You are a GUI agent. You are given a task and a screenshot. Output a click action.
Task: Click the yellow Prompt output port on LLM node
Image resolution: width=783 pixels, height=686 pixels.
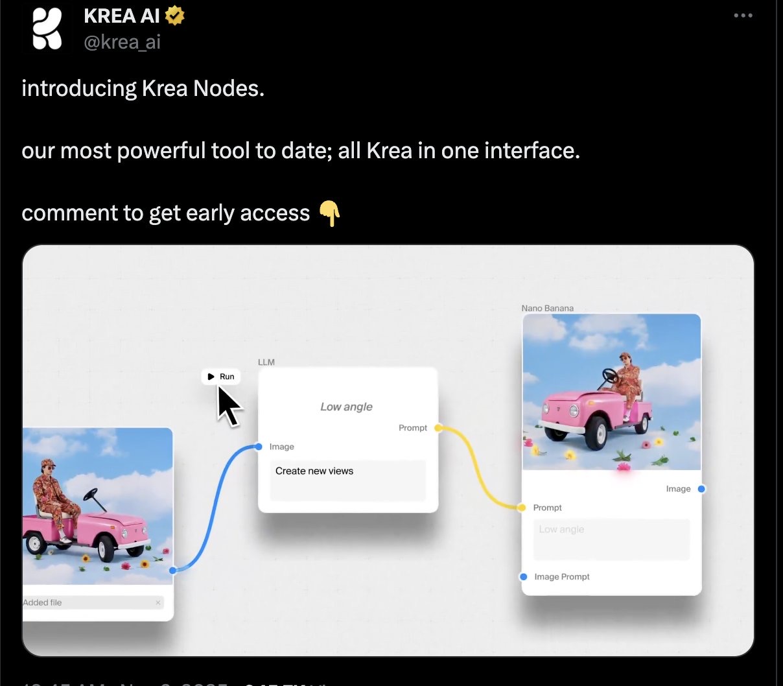click(438, 428)
